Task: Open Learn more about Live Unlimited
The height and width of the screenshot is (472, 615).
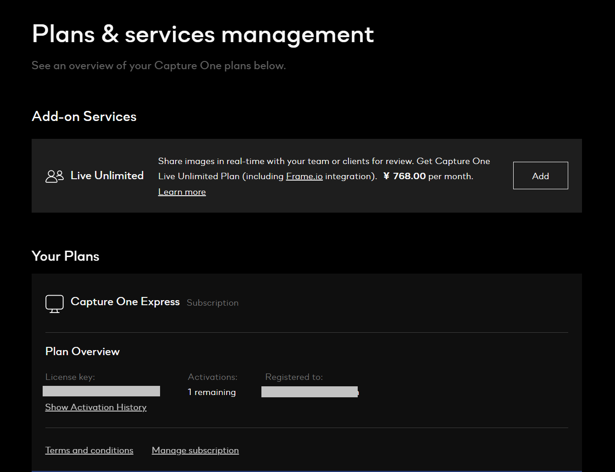Action: [182, 192]
